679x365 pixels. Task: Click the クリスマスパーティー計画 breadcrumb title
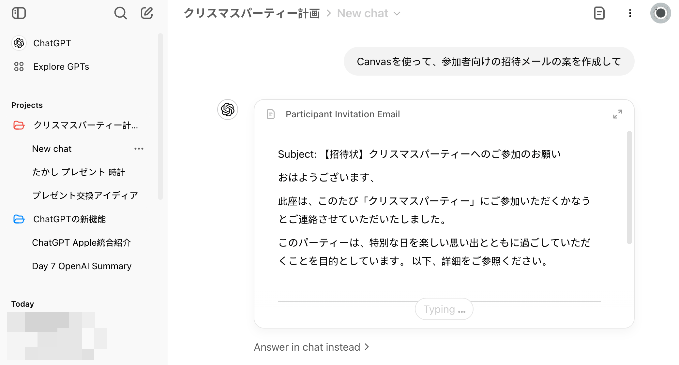click(x=251, y=14)
